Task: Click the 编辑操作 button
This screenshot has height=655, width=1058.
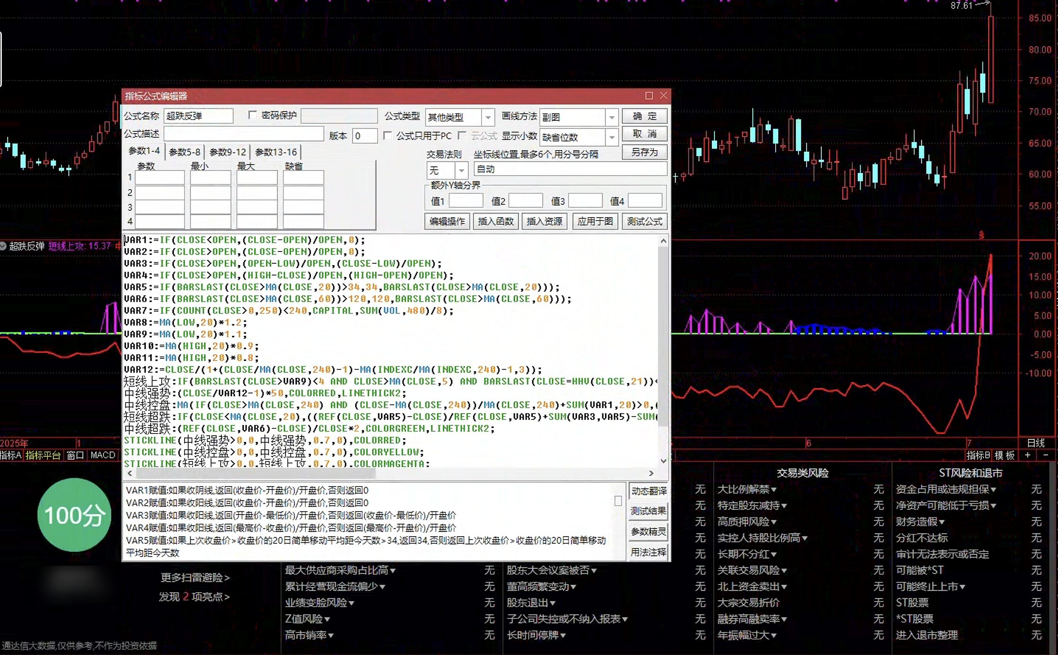Action: [x=447, y=221]
